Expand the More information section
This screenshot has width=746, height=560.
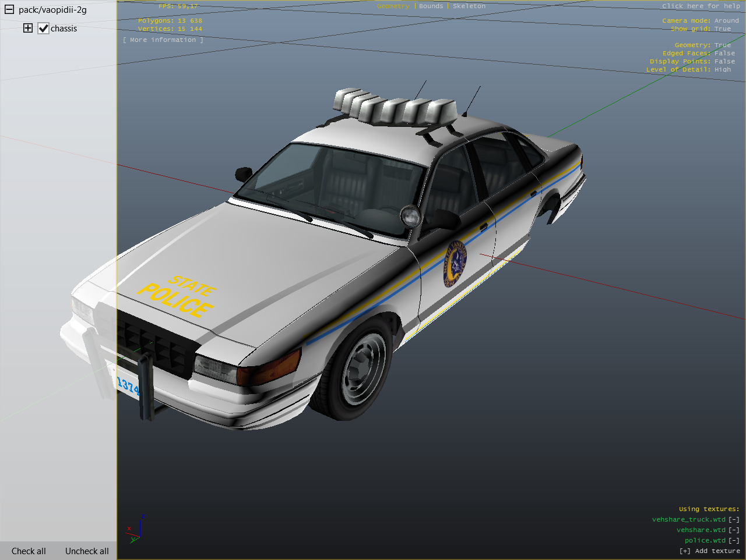point(163,40)
